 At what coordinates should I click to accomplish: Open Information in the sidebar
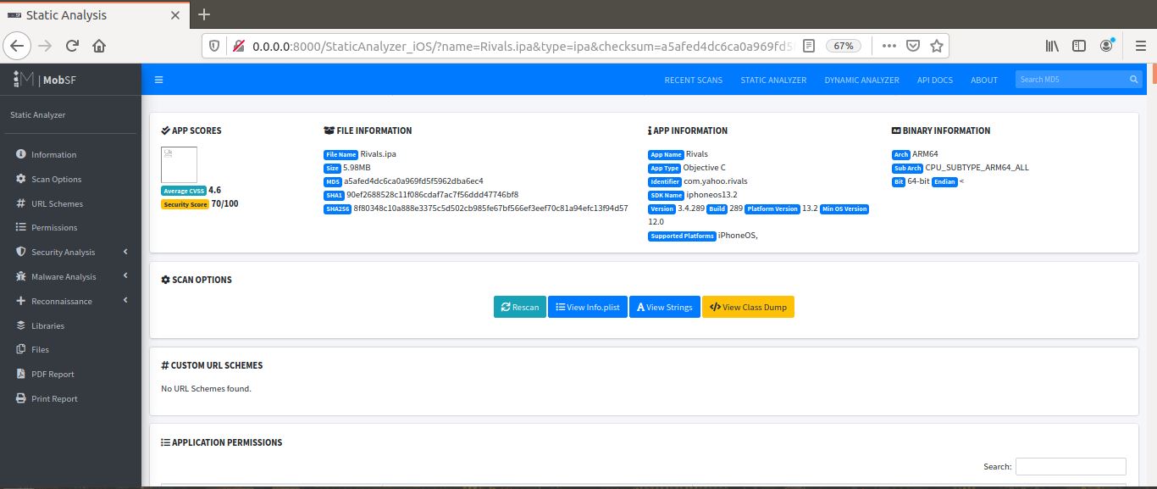[x=54, y=155]
